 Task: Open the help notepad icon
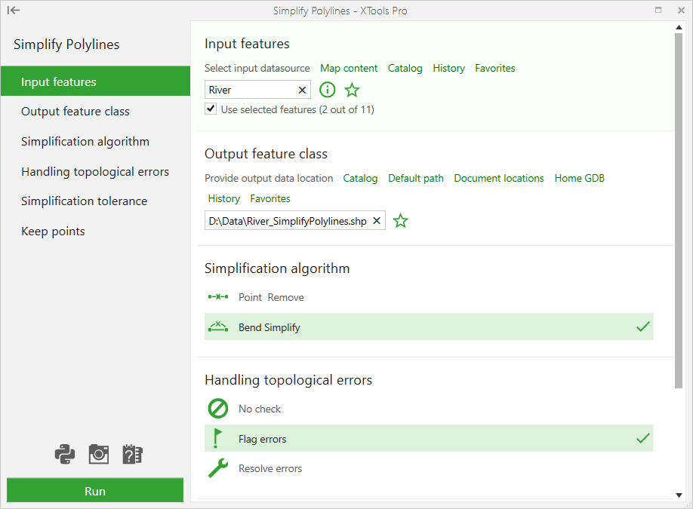coord(132,454)
